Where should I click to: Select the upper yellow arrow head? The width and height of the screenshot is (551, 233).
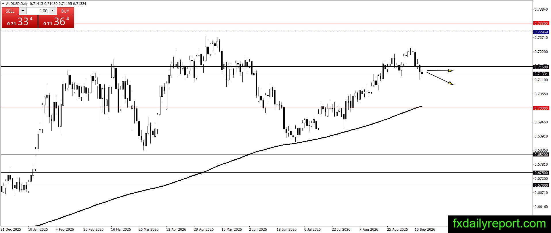(x=451, y=71)
